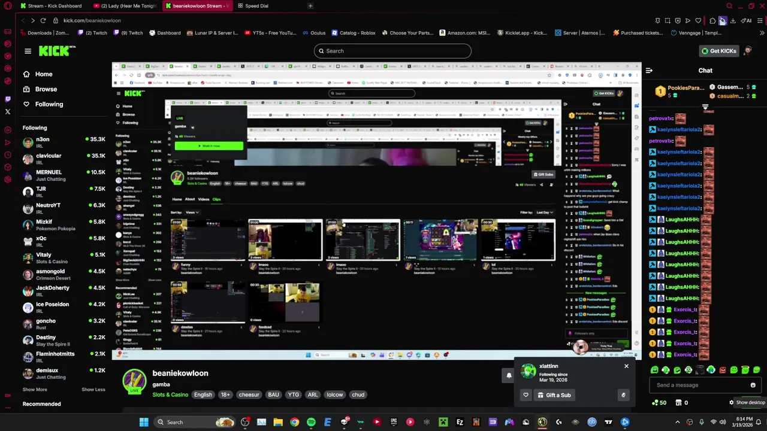Click the bookmark heart icon in address bar

click(698, 20)
